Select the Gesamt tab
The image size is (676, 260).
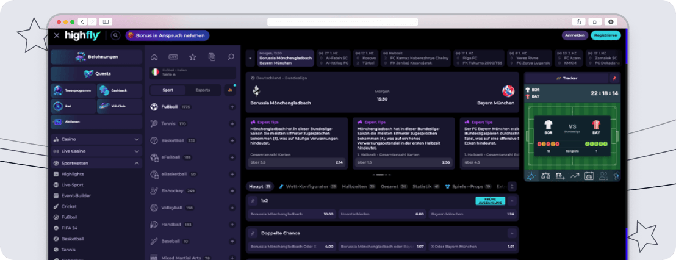pos(394,187)
